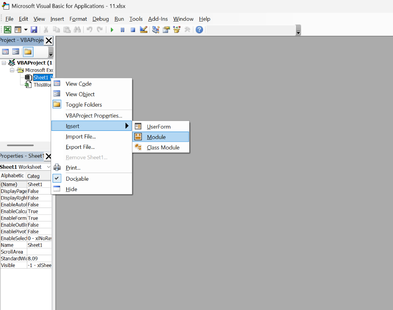393x310 pixels.
Task: Open the Sheet1 Worksheet object dropdown
Action: (49, 167)
